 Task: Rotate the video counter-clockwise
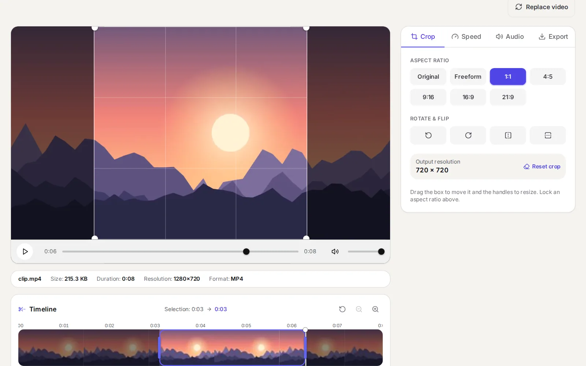(428, 135)
